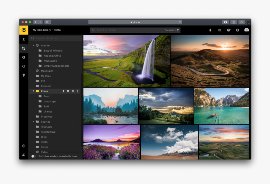Open the collections tree panel icon
Screen dimensions: 270x184
(x=24, y=48)
